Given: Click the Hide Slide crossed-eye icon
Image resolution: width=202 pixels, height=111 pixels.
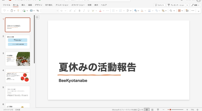Looking at the screenshot, I should [x=38, y=11].
